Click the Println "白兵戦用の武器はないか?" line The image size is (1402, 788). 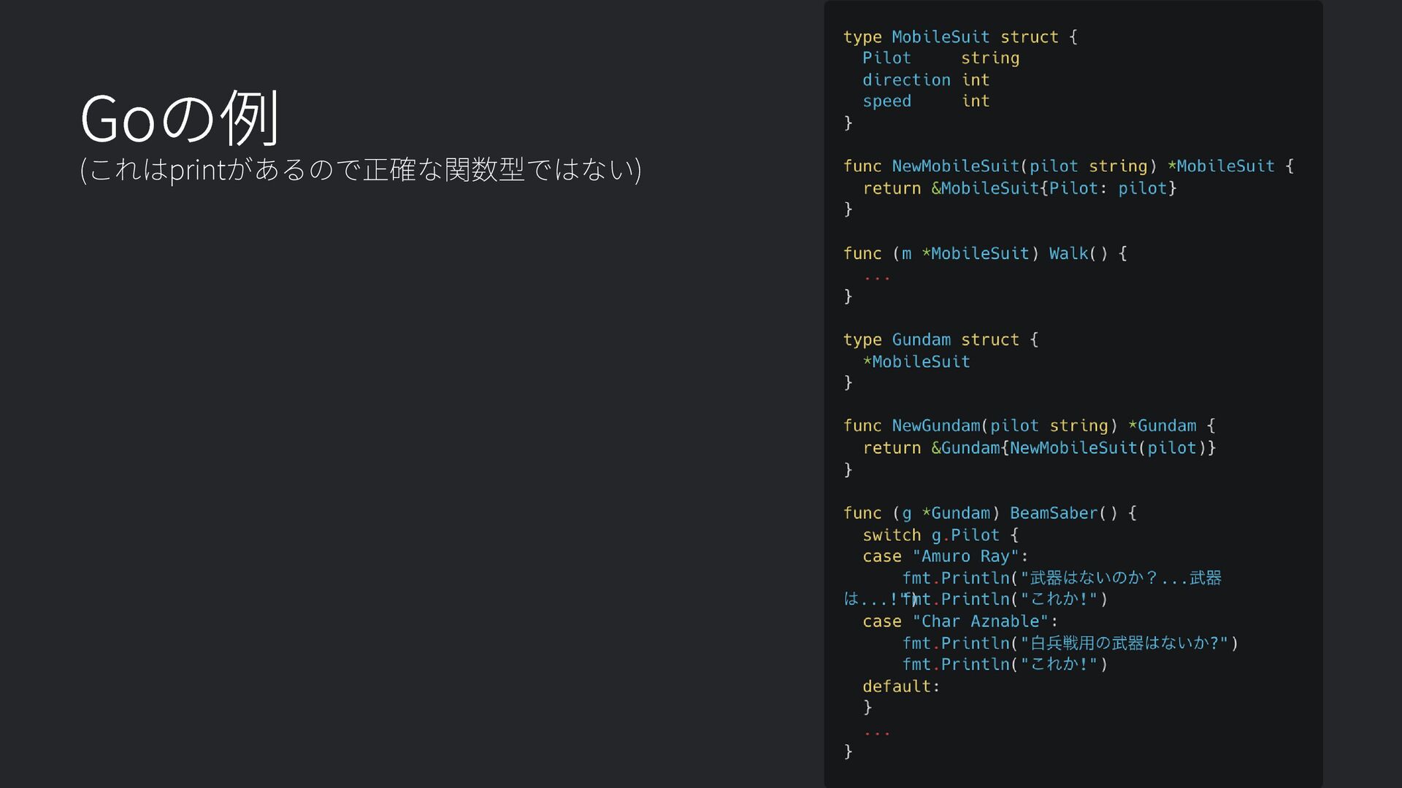(1070, 644)
